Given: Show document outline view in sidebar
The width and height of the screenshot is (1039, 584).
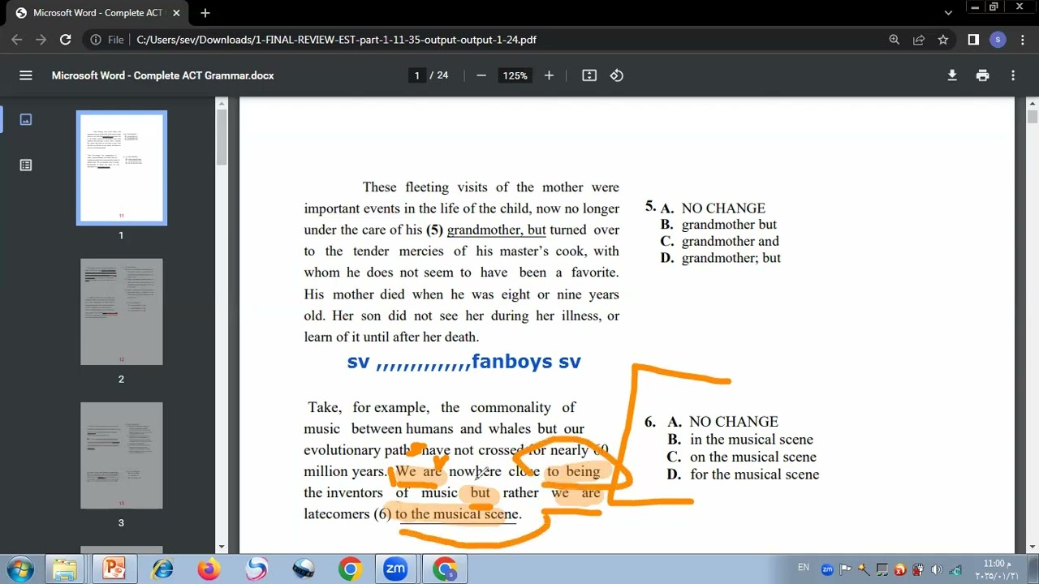Looking at the screenshot, I should [x=26, y=165].
